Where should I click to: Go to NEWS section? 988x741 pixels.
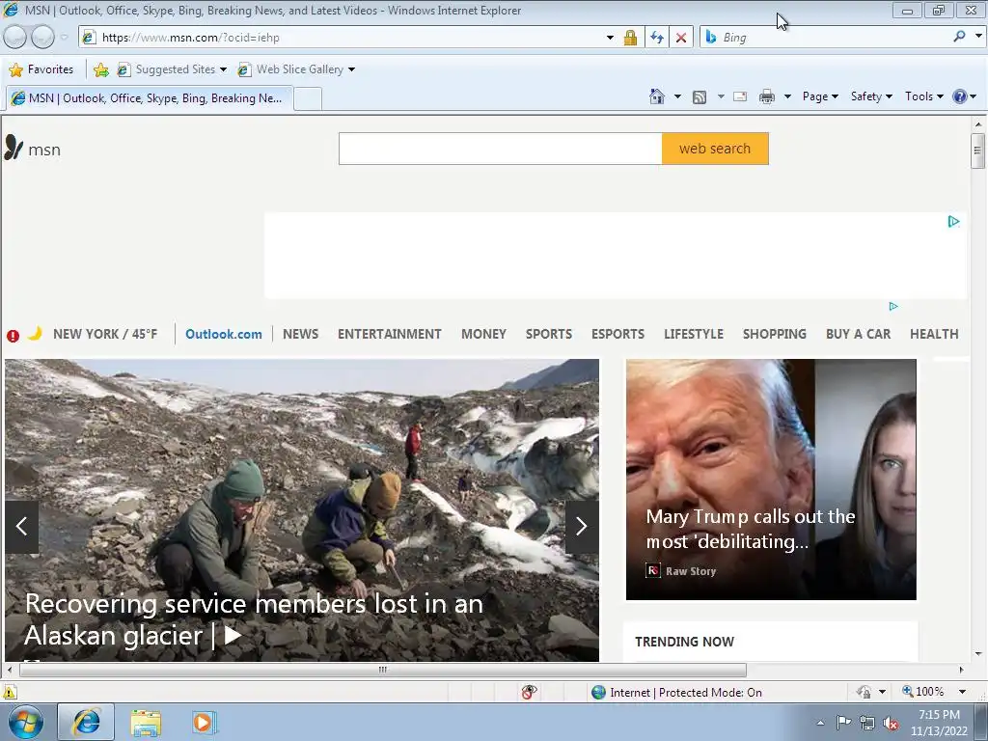click(x=301, y=334)
